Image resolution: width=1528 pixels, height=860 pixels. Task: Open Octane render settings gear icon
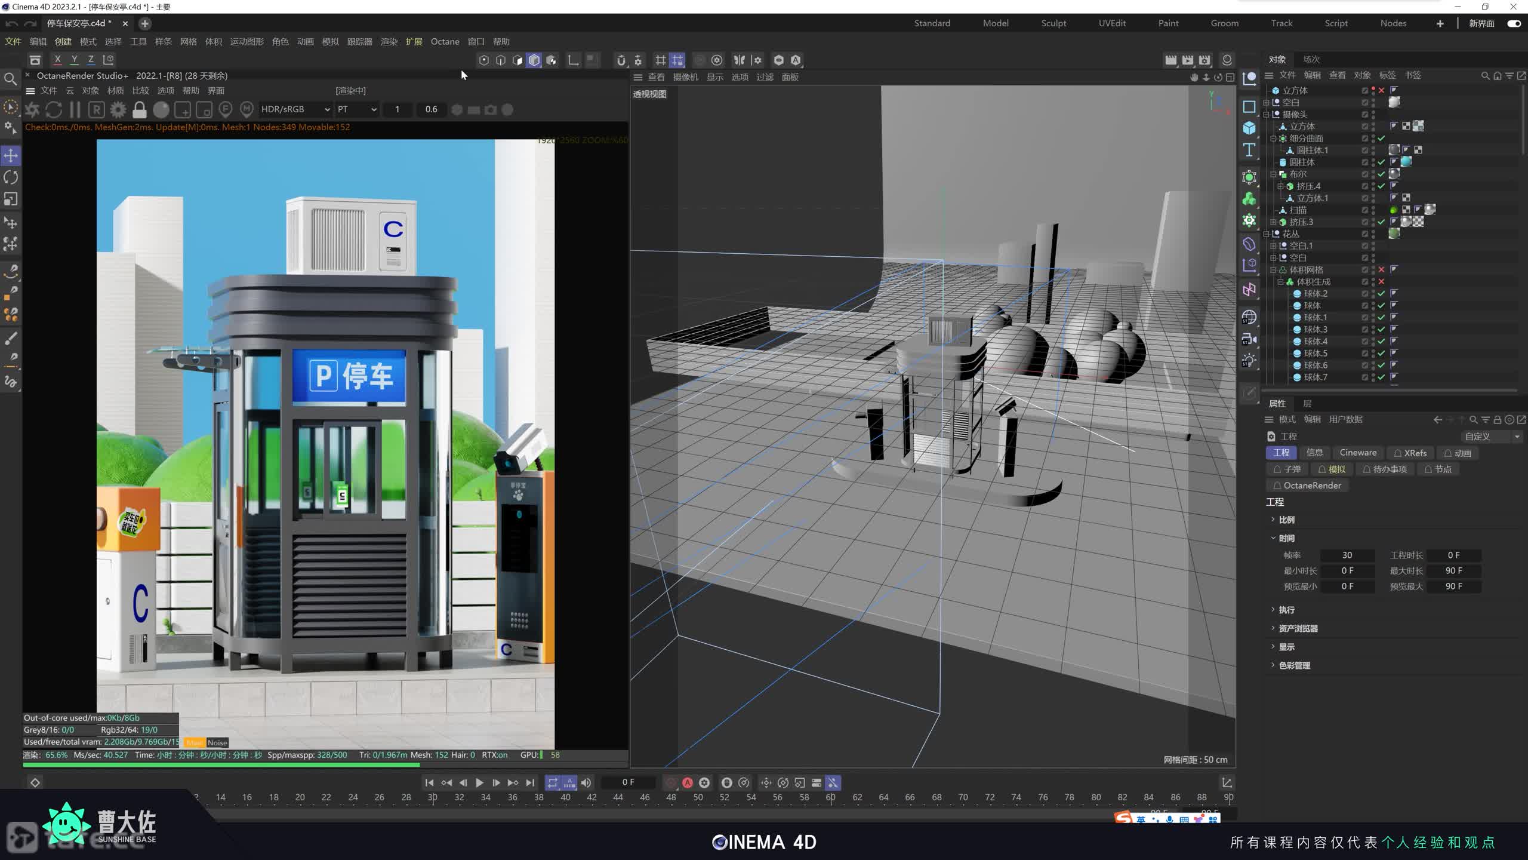coord(118,110)
